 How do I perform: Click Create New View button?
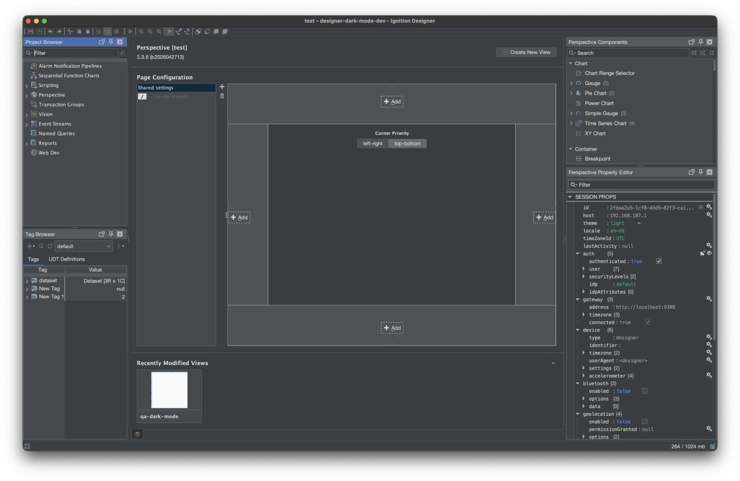(526, 52)
